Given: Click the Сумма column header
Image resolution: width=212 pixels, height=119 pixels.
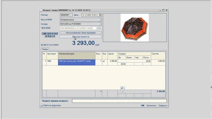Looking at the screenshot, I should click(158, 56).
